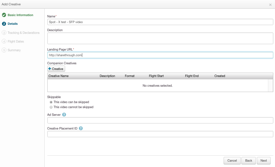The image size is (275, 167).
Task: Focus the Name input field
Action: point(160,22)
